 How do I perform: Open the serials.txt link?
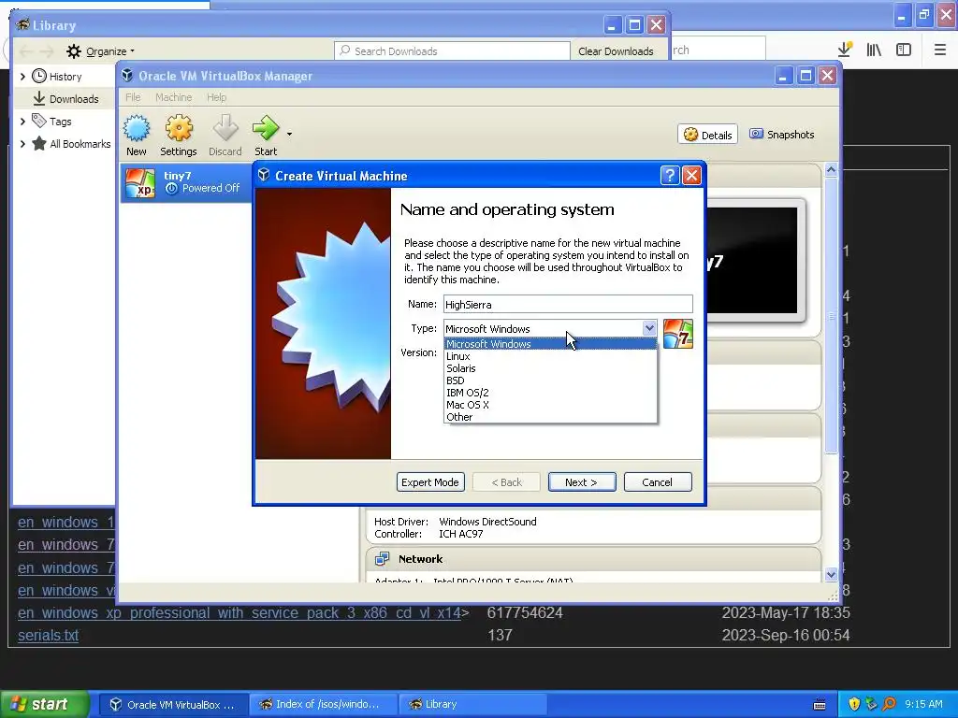pyautogui.click(x=48, y=635)
